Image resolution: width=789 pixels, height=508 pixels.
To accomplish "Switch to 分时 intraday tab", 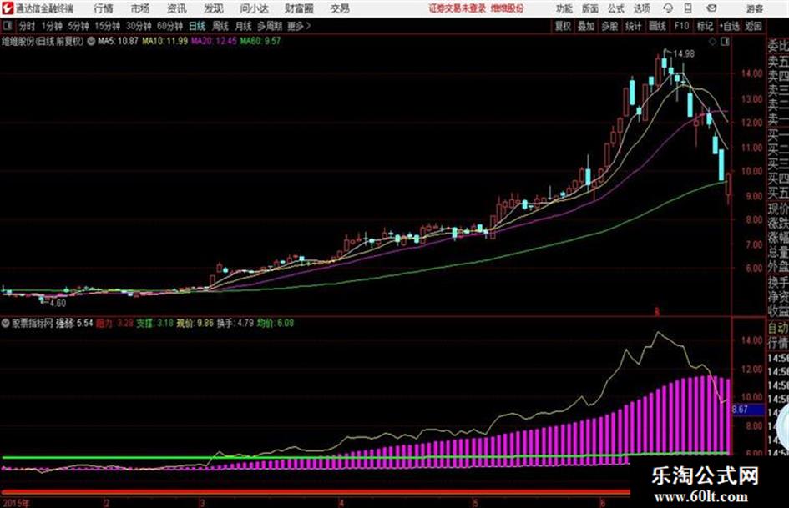I will (x=27, y=26).
